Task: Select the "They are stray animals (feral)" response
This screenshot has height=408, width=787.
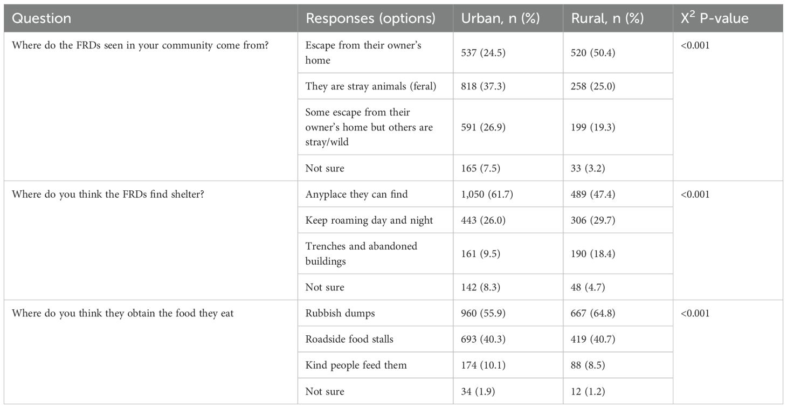Action: pos(371,86)
